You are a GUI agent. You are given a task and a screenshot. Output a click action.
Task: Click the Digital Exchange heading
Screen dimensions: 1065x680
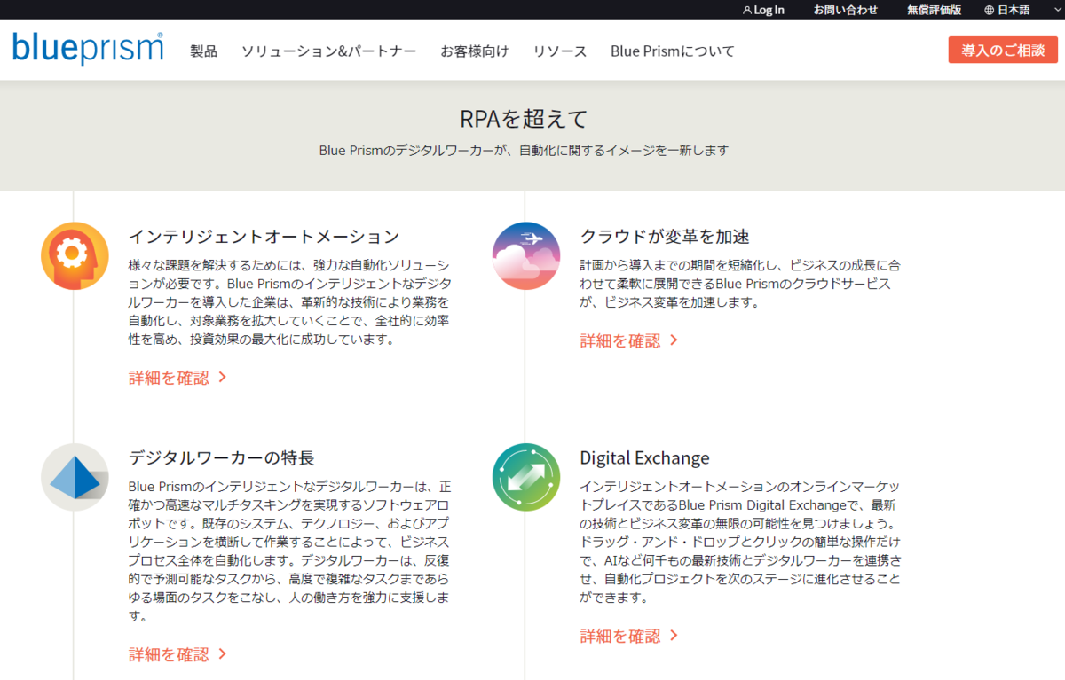644,458
